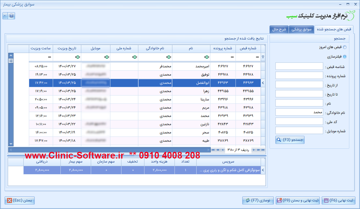Click the round icon in top-left toolbar
Screen dimensions: 360x209
pyautogui.click(x=12, y=16)
